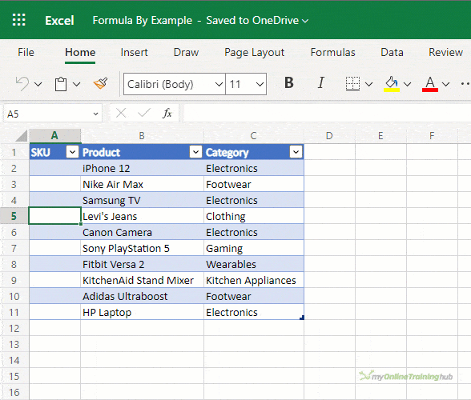Select the Samsung TV cell

142,200
